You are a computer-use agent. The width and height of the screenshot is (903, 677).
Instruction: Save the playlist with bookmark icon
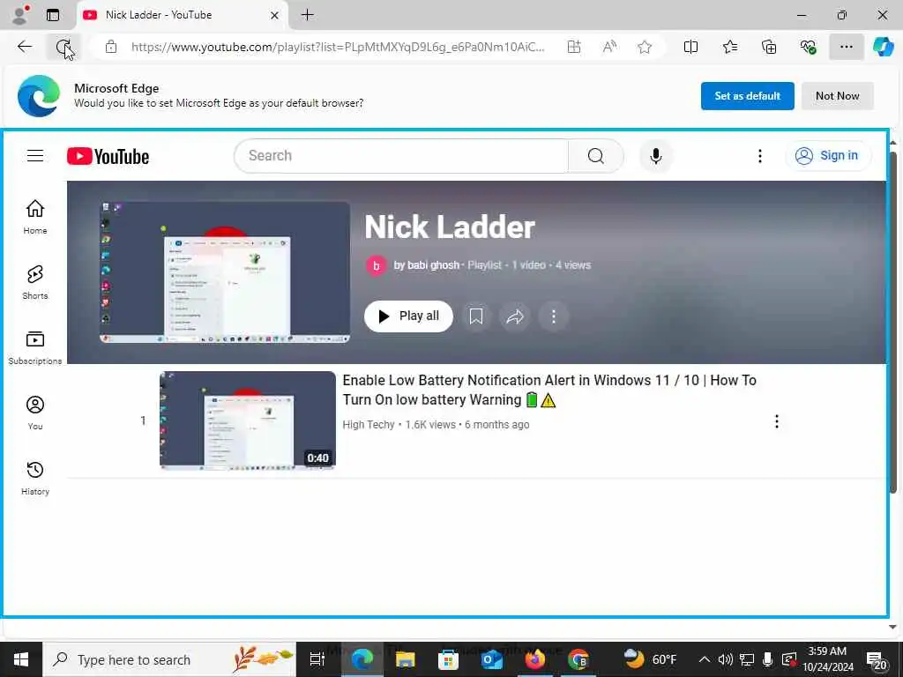(475, 316)
